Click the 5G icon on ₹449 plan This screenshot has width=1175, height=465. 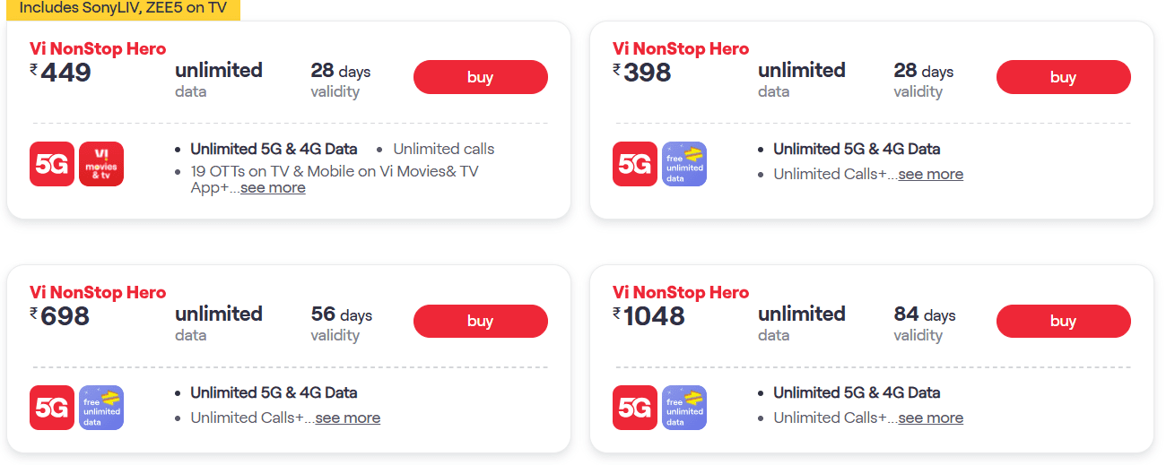pyautogui.click(x=52, y=164)
